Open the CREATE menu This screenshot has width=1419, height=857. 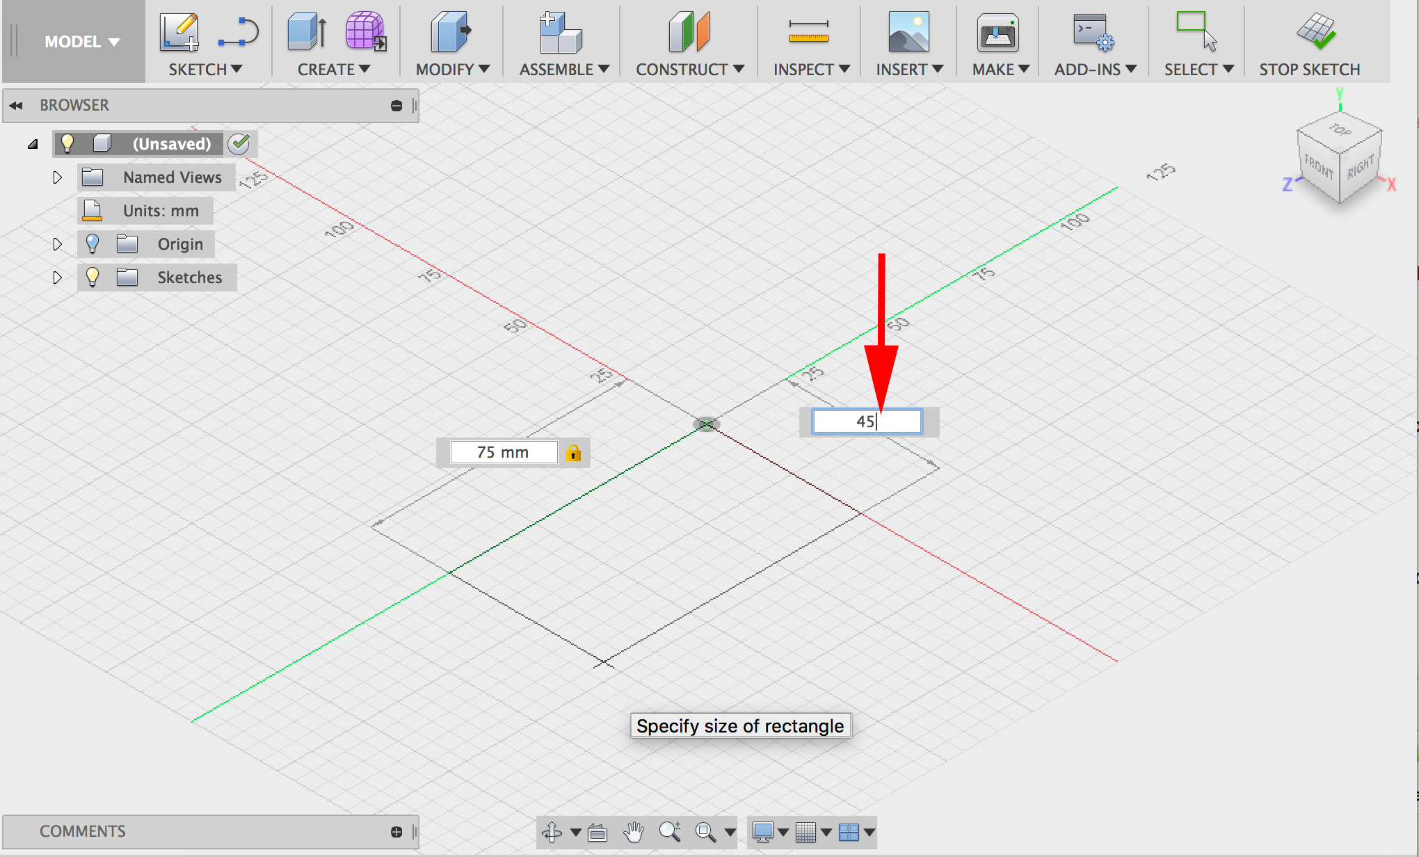(x=334, y=70)
